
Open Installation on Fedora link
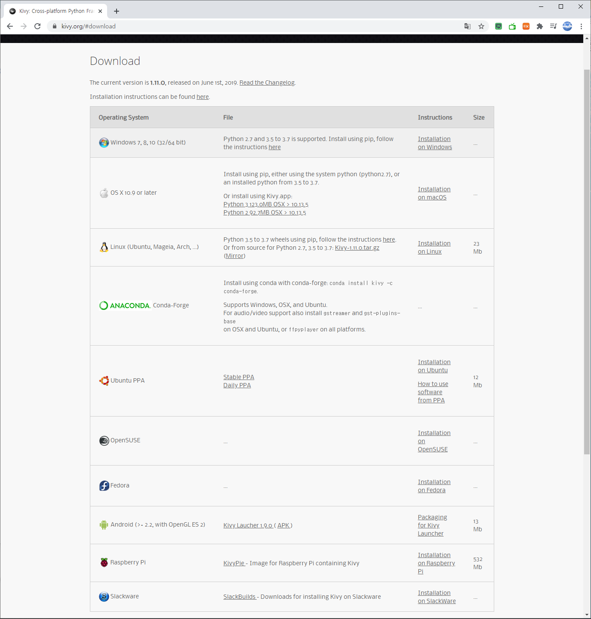coord(434,486)
